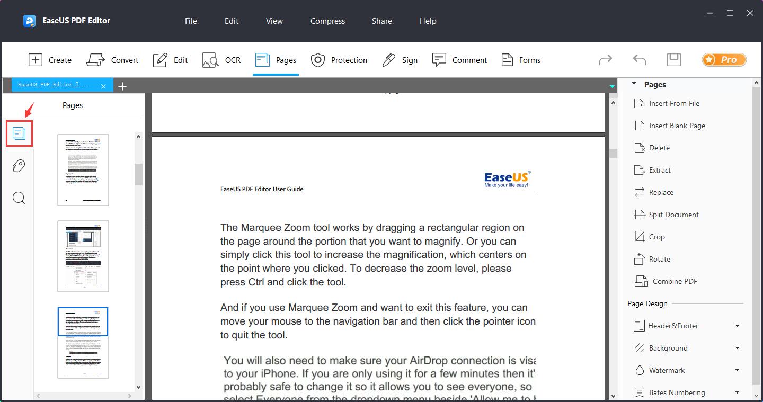
Task: Expand the Watermark dropdown
Action: [737, 370]
